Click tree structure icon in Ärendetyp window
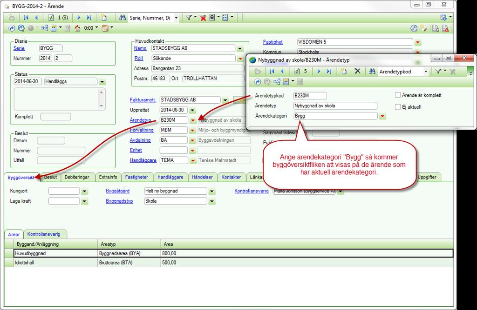This screenshot has height=310, width=477. (277, 82)
